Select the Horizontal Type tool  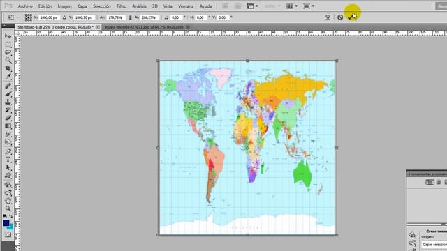pos(8,160)
